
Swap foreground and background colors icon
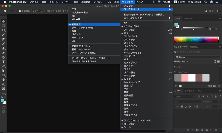pyautogui.click(x=5, y=97)
